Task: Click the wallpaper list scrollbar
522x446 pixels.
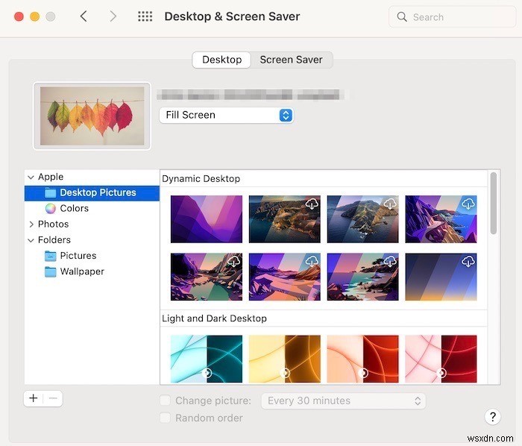Action: [x=494, y=203]
